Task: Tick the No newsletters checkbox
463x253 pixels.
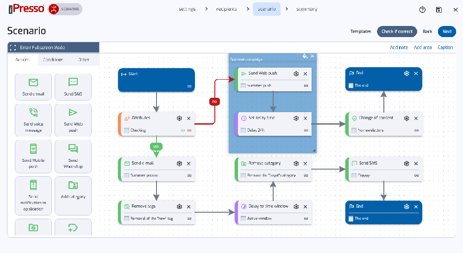Action: click(x=354, y=130)
